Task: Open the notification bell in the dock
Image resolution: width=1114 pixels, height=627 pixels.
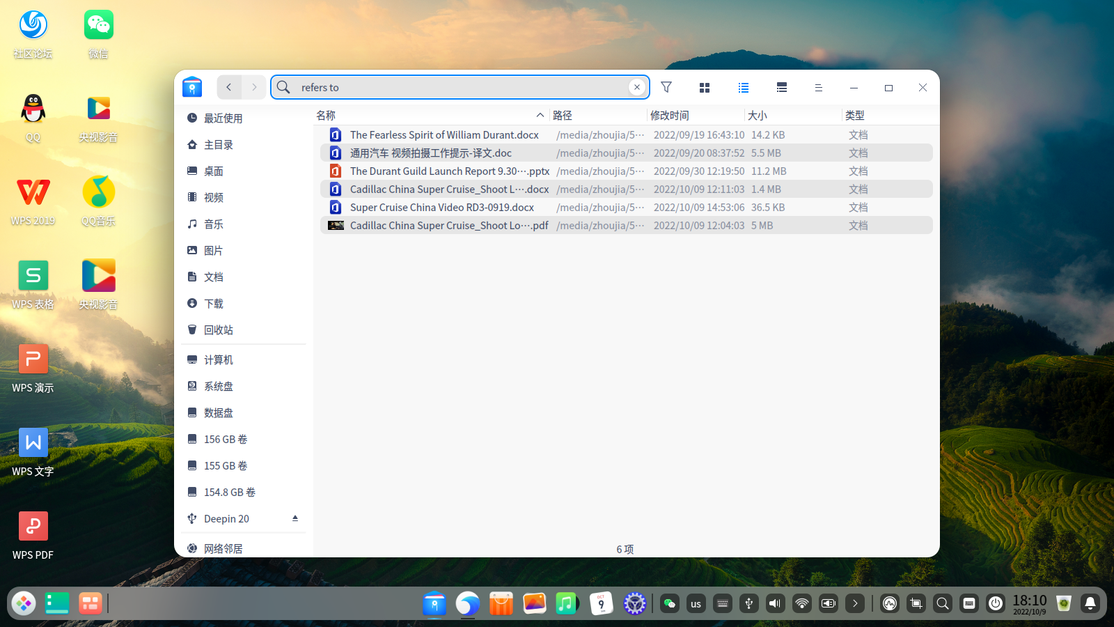Action: (x=1090, y=604)
